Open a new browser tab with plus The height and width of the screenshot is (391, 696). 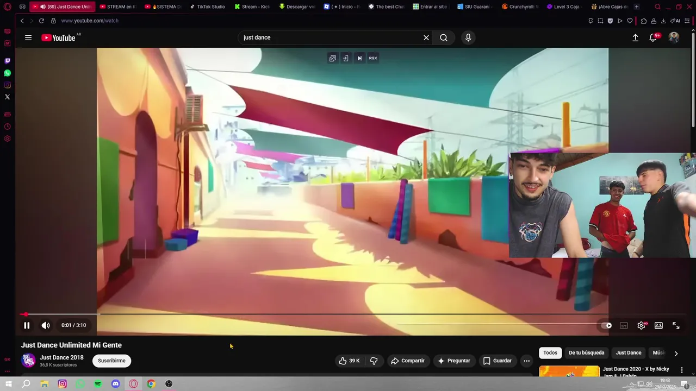click(x=637, y=7)
